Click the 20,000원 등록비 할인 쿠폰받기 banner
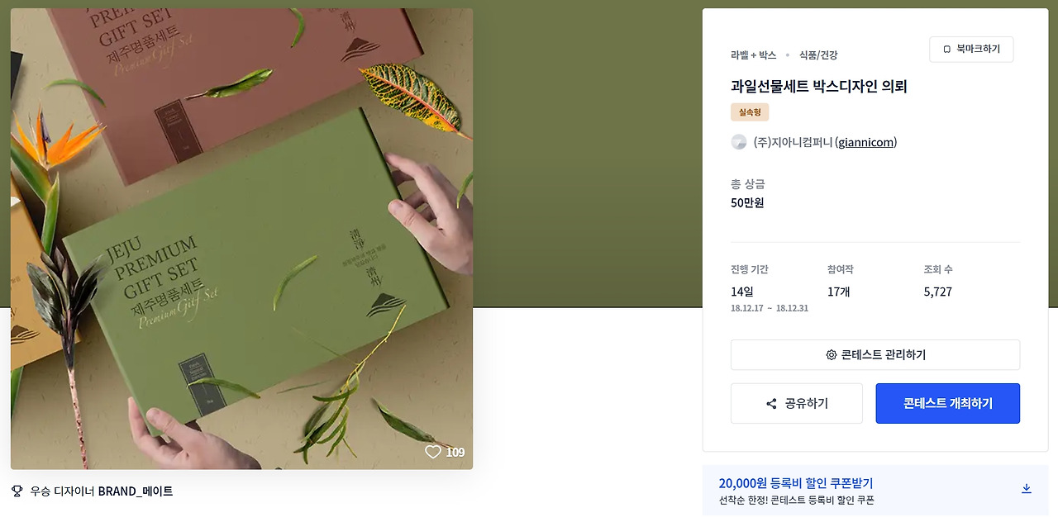The image size is (1058, 522). point(875,491)
